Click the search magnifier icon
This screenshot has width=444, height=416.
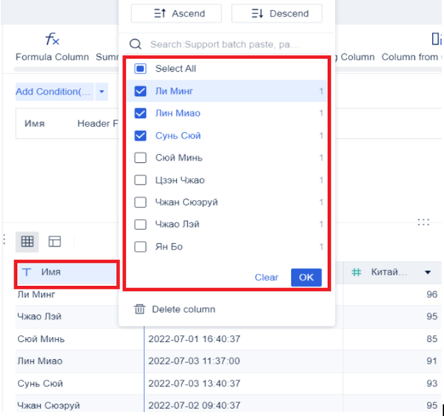[135, 44]
